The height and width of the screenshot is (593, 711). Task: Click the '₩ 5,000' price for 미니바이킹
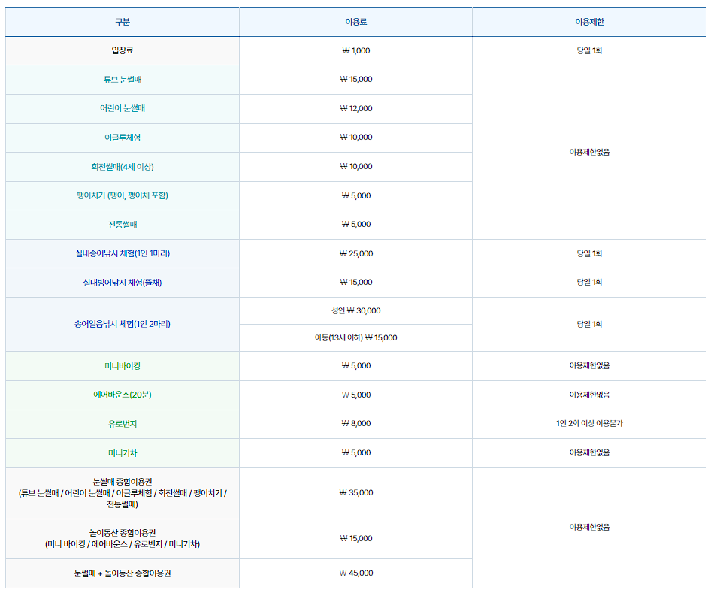[x=356, y=365]
